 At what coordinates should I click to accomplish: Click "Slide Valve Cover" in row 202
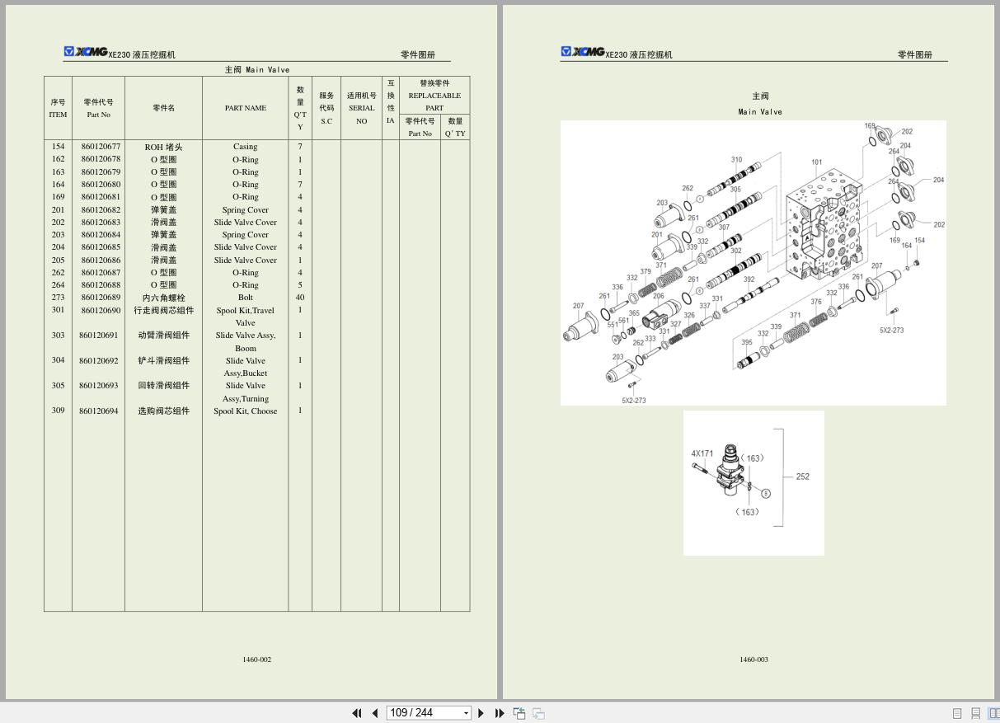click(x=245, y=222)
